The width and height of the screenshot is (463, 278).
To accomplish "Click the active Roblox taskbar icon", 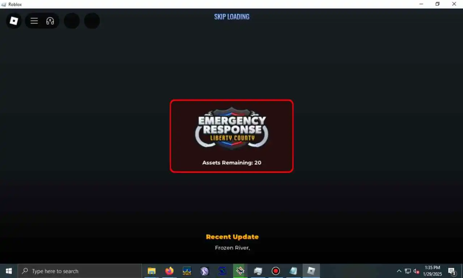I will point(311,271).
